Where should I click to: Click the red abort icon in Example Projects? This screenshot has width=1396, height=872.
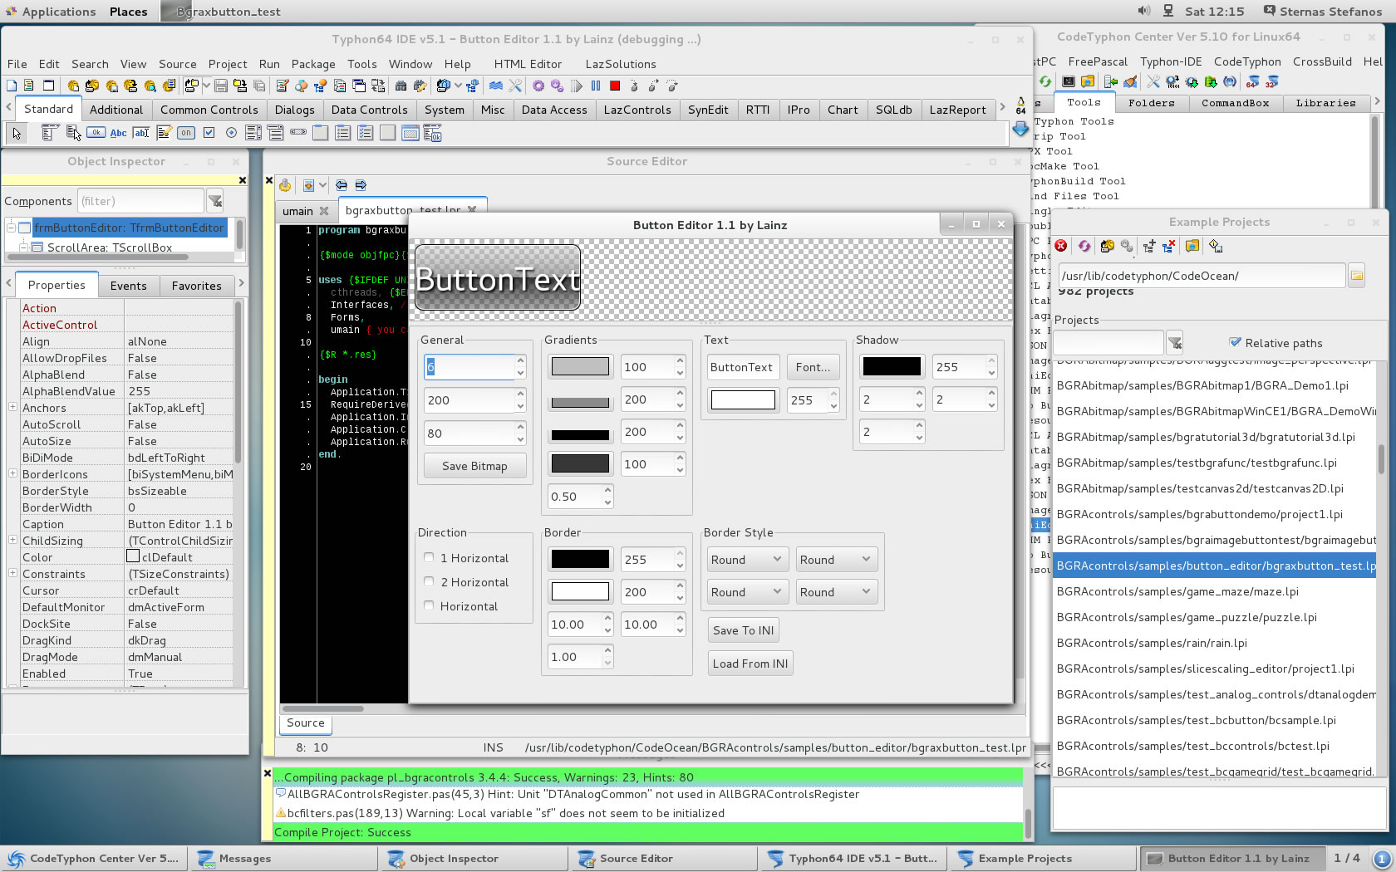(1061, 246)
